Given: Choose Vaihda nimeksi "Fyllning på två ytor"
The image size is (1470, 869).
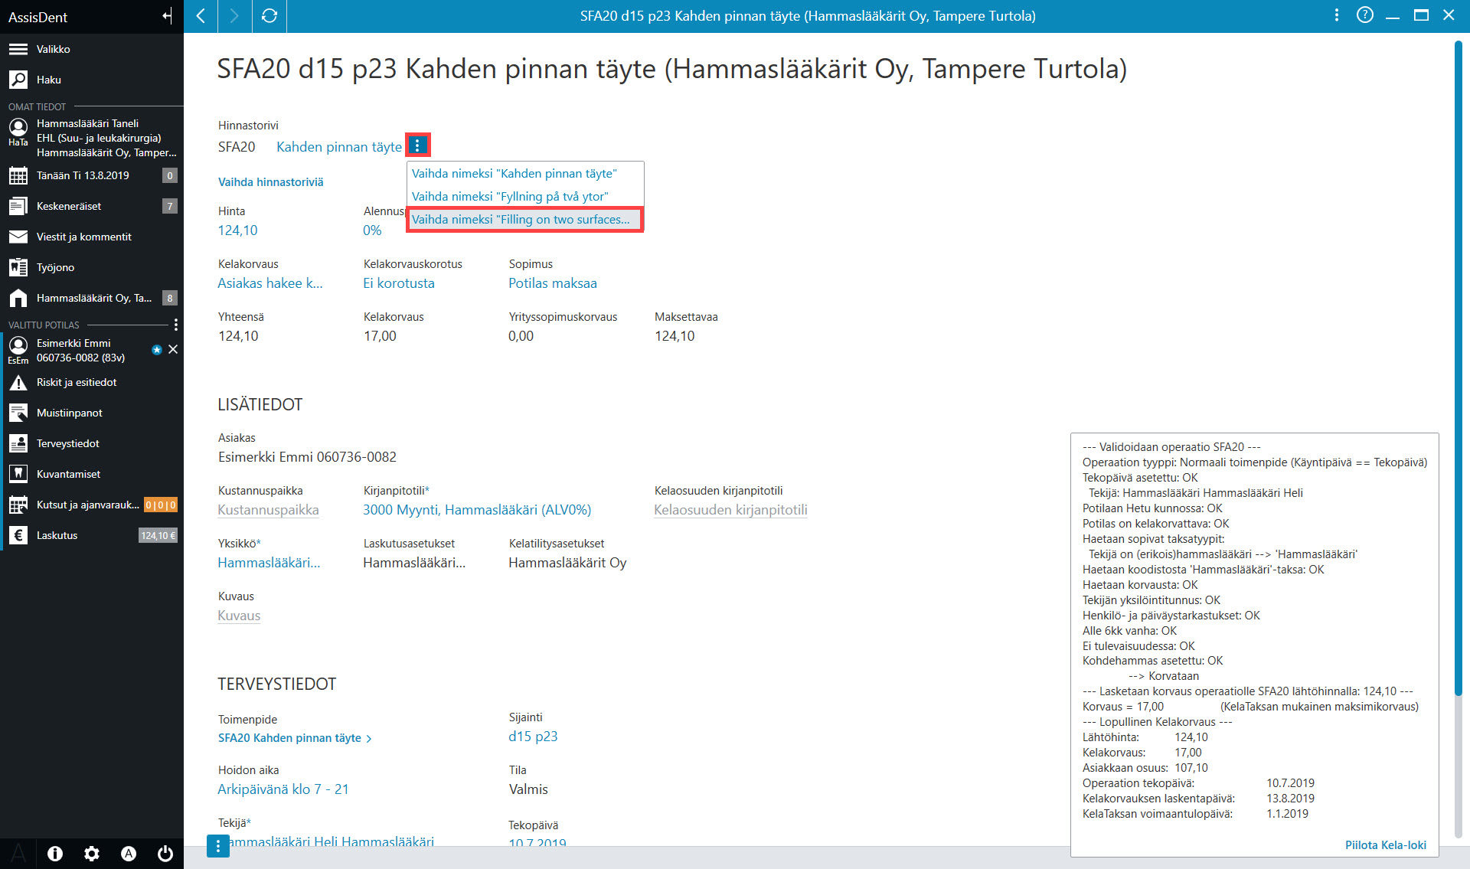Looking at the screenshot, I should tap(525, 197).
